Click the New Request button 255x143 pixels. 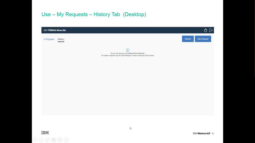pyautogui.click(x=203, y=39)
